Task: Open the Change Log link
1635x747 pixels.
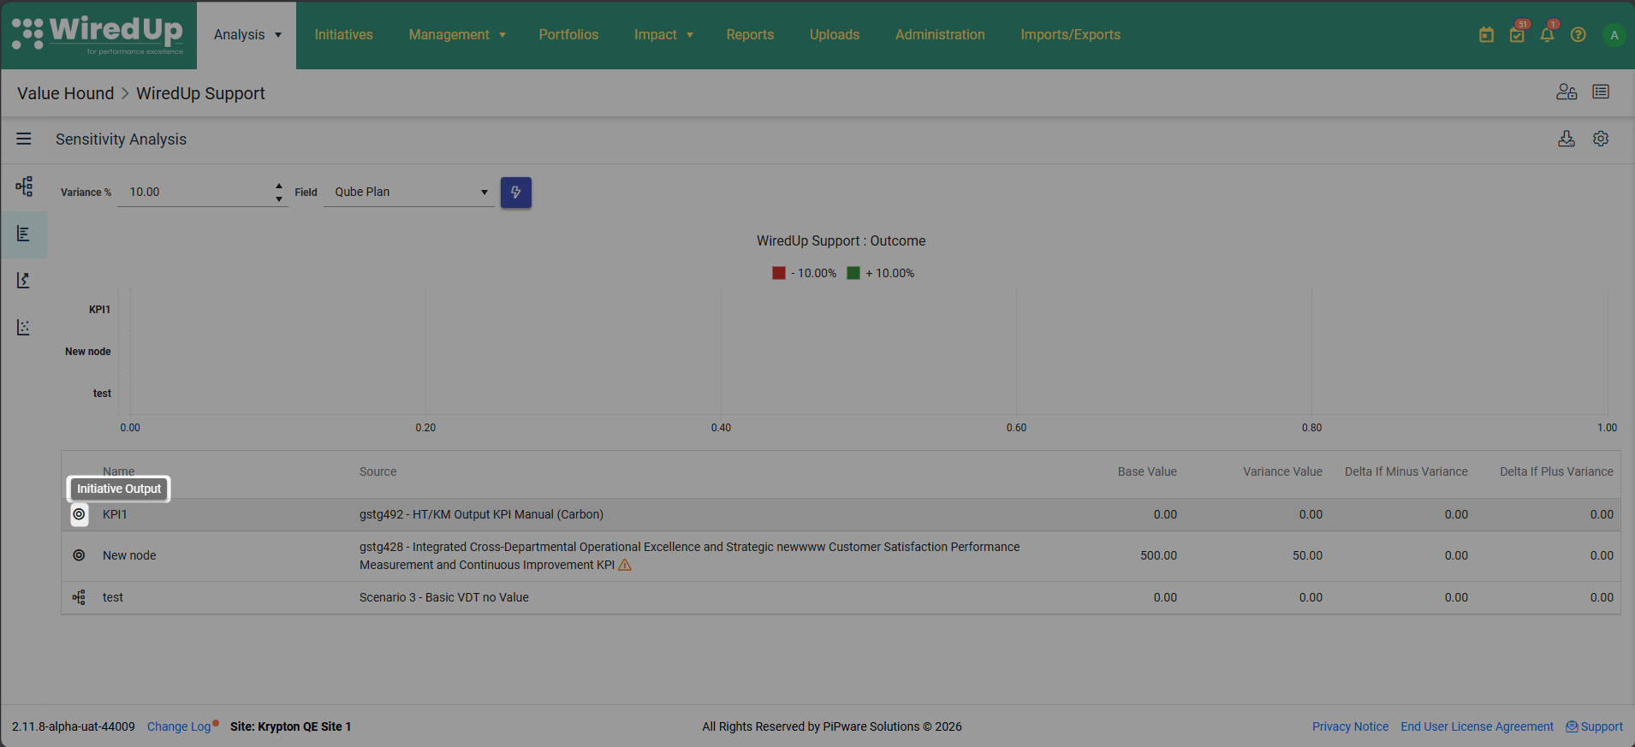Action: pos(179,726)
